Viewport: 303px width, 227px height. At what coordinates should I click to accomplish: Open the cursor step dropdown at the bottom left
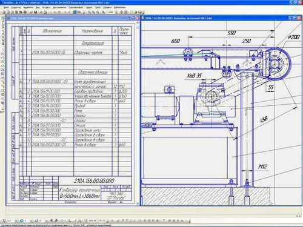(16, 220)
